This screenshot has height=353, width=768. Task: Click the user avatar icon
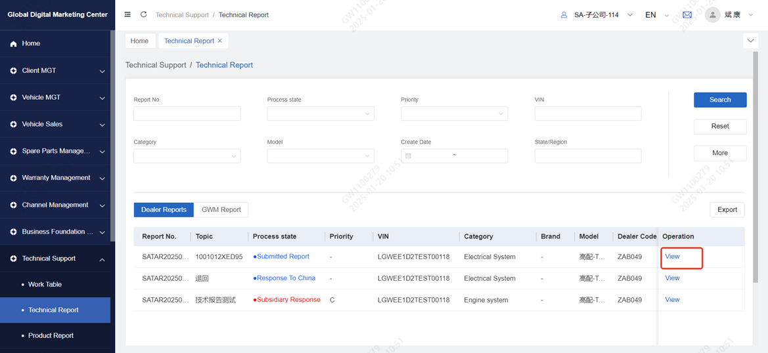(712, 14)
